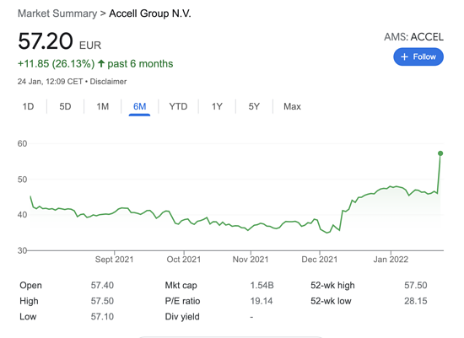The image size is (464, 338).
Task: Switch chart to 1D range
Action: click(29, 106)
